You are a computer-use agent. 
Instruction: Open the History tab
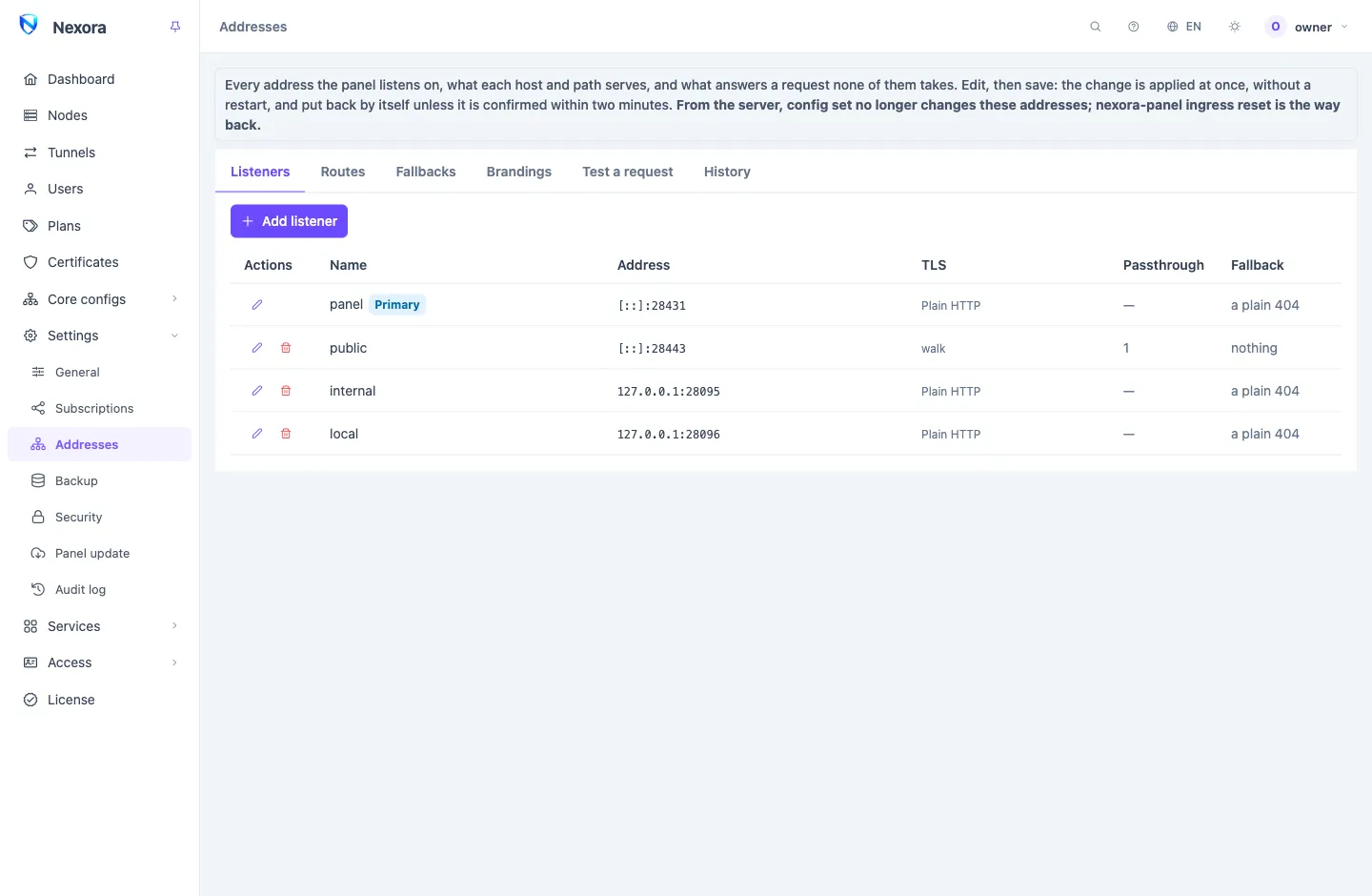point(727,172)
